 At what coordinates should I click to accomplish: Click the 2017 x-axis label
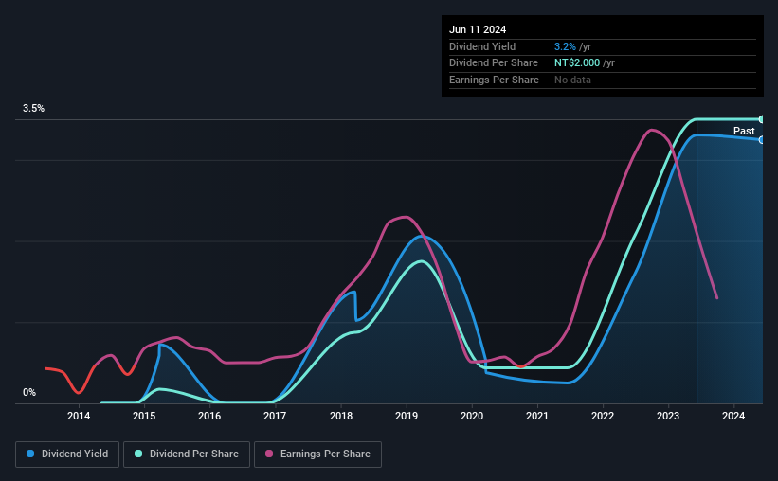click(275, 416)
